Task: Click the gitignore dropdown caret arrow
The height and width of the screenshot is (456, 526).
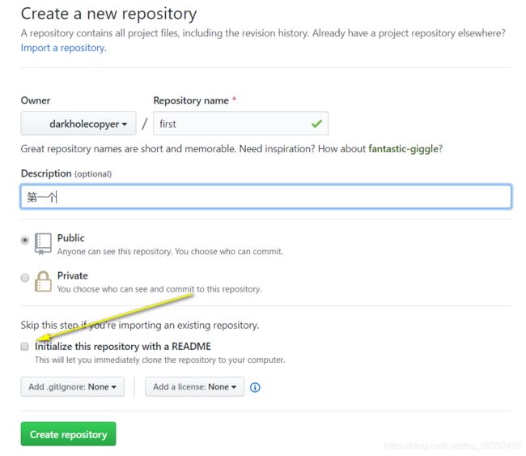Action: (114, 387)
